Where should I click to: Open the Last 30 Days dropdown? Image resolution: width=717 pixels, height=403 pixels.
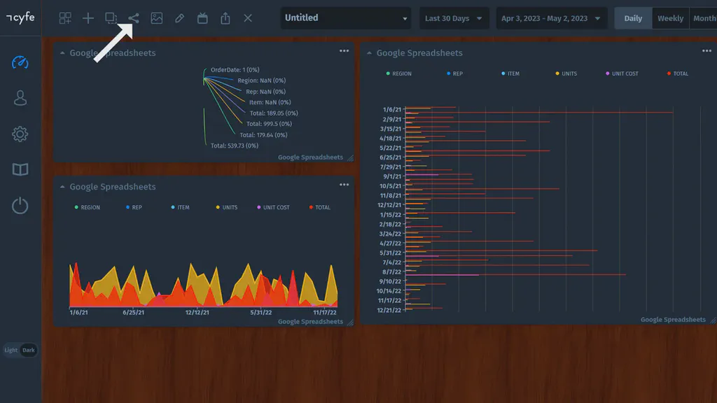[454, 17]
